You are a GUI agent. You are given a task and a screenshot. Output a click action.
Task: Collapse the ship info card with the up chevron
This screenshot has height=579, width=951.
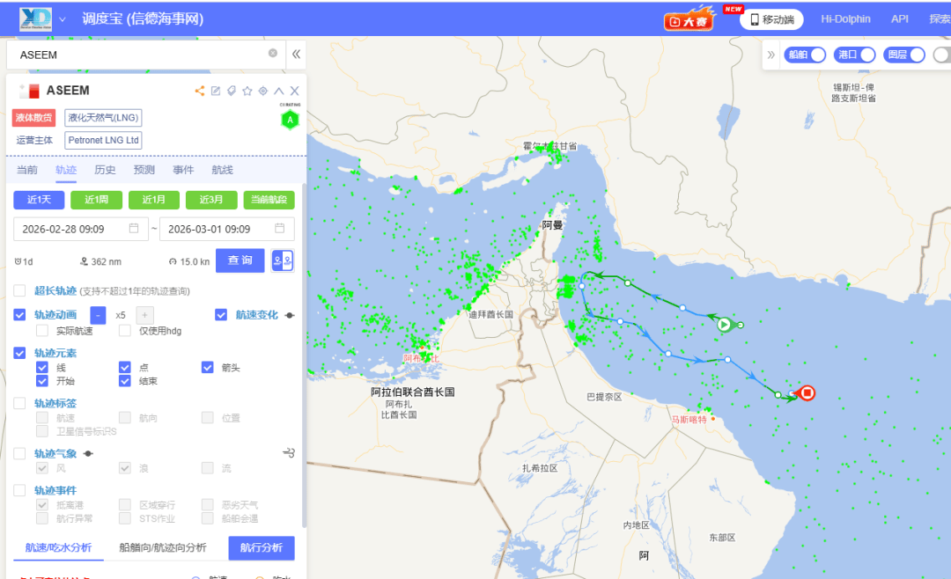tap(279, 91)
